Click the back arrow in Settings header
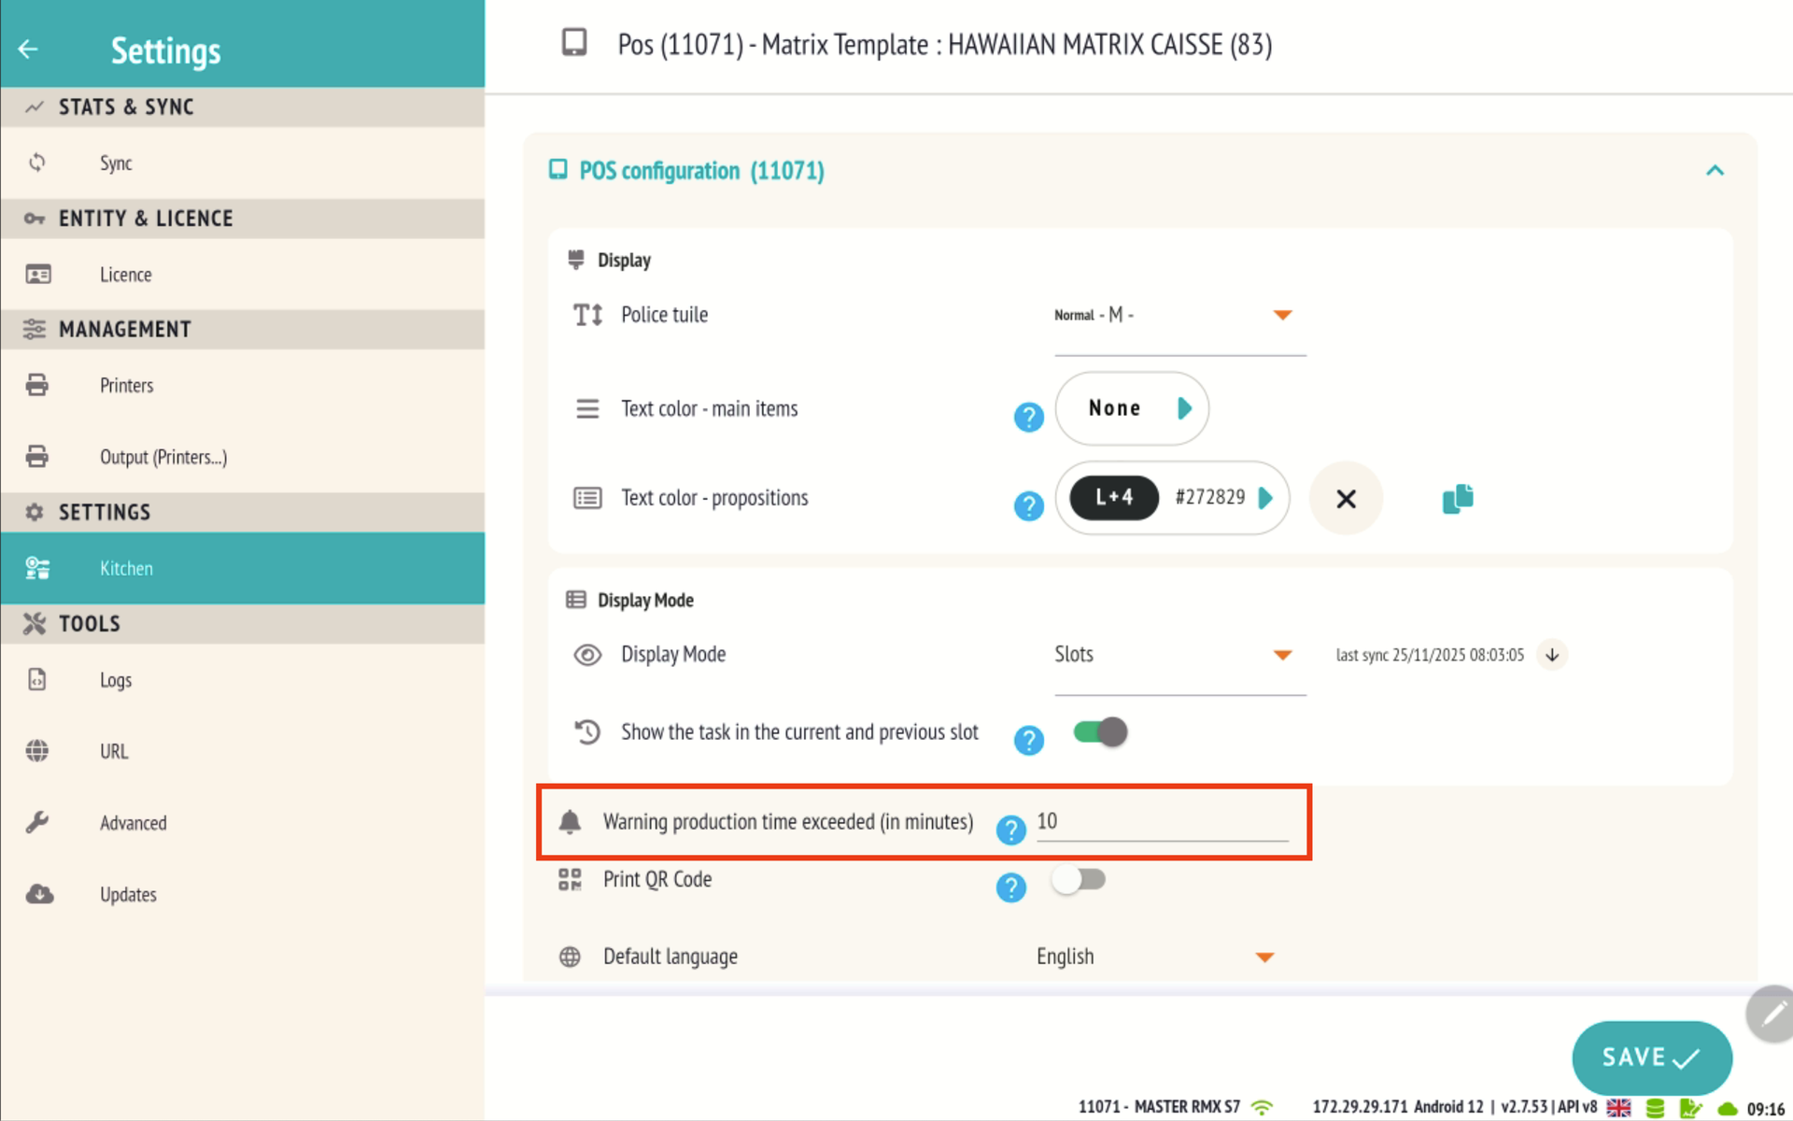 click(28, 50)
